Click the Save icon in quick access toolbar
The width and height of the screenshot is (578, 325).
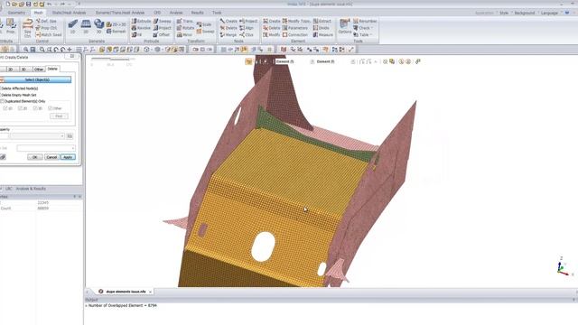[x=28, y=4]
